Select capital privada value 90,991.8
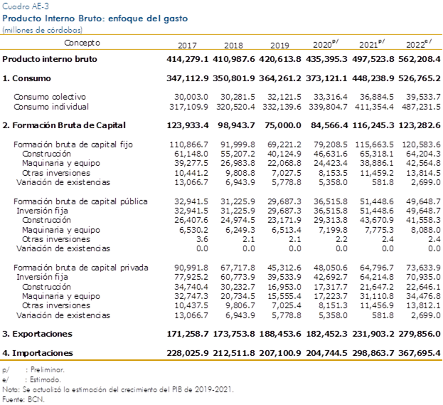443x405 pixels. [x=191, y=268]
